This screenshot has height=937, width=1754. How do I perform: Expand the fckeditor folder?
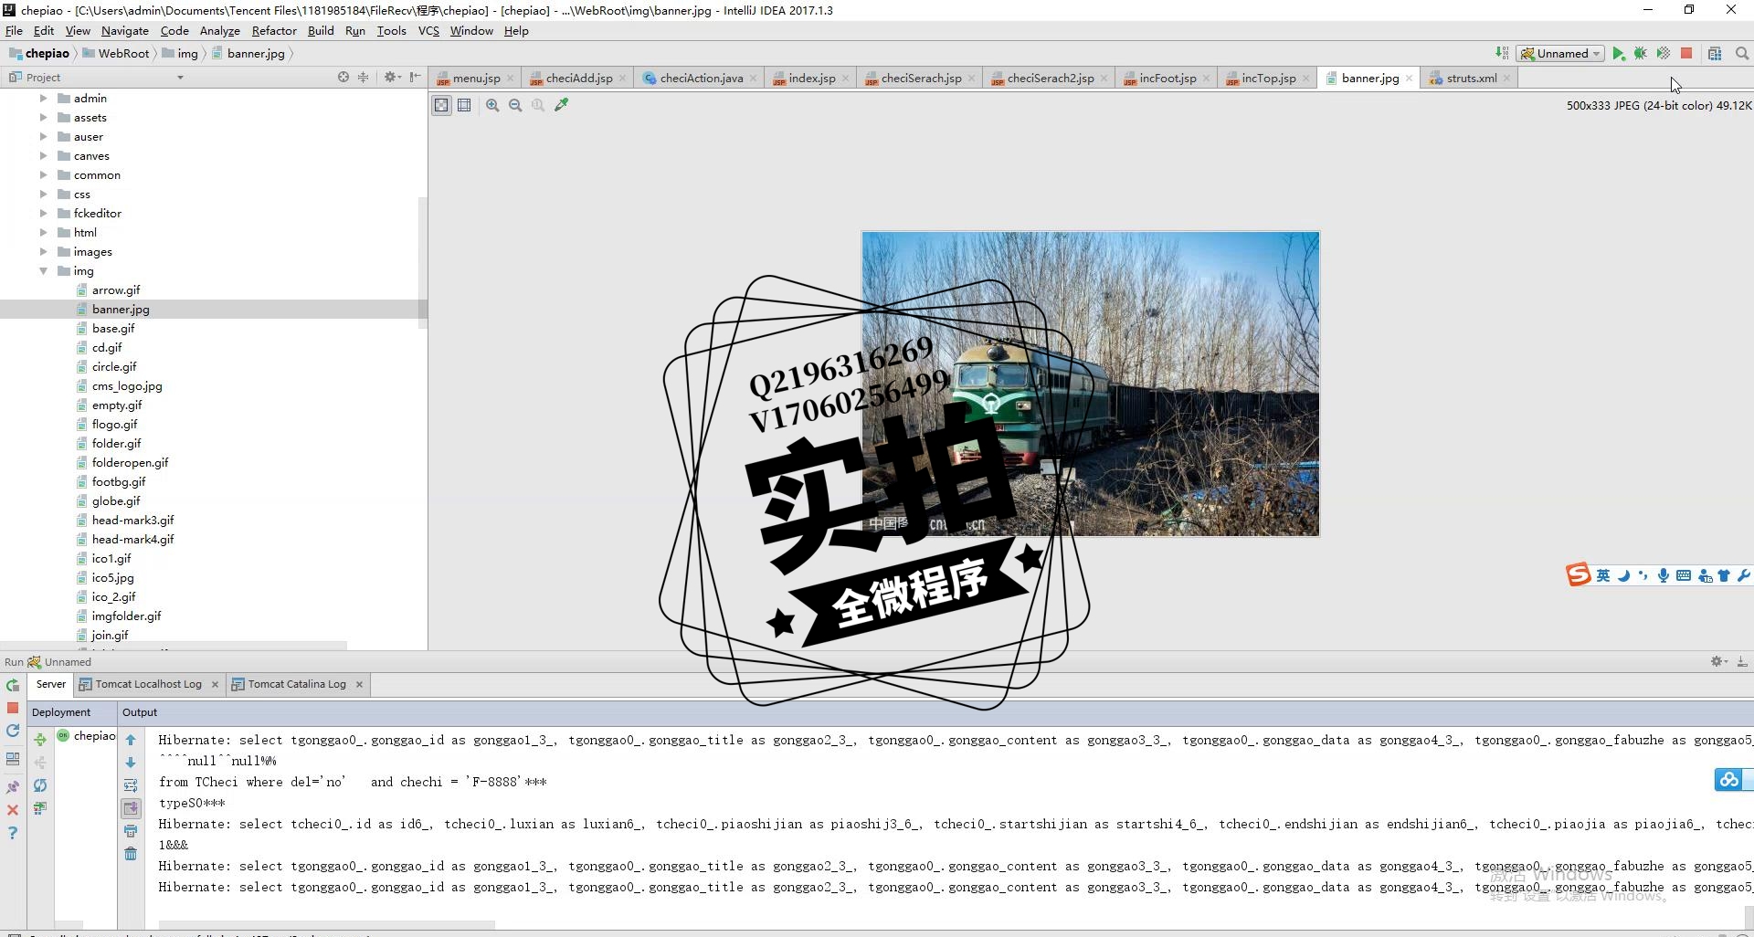[43, 213]
